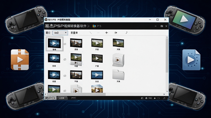Select the solid blue play thumbnail
The width and height of the screenshot is (211, 118).
pyautogui.click(x=97, y=75)
